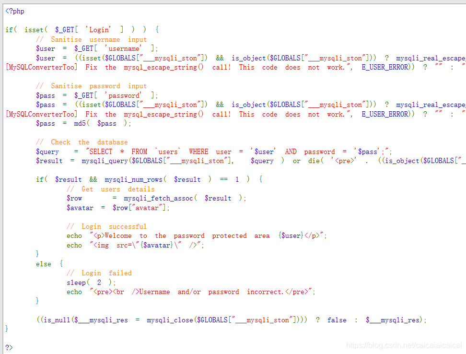
Task: Click is_null in the last statement
Action: pos(57,320)
